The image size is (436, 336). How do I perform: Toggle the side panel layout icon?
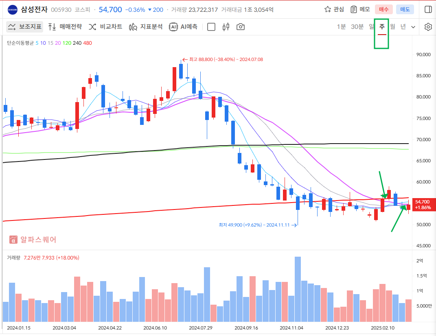pos(428,9)
